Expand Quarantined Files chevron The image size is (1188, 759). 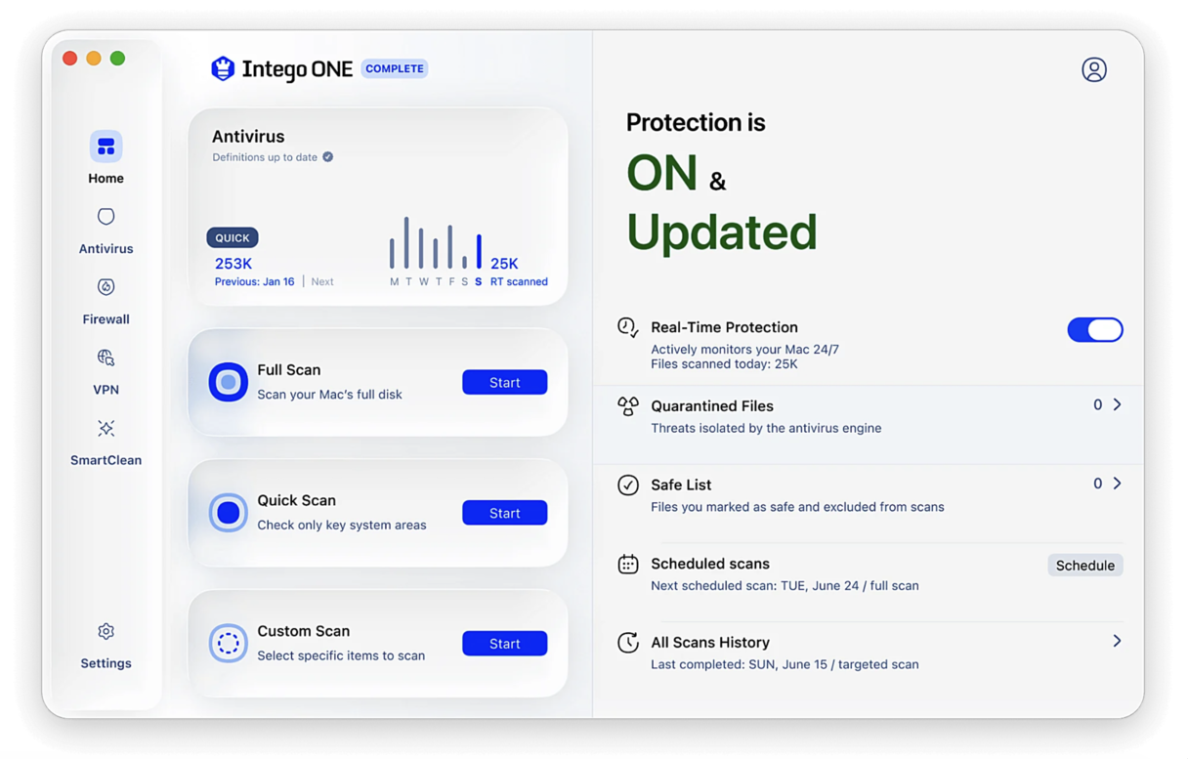[x=1117, y=404]
